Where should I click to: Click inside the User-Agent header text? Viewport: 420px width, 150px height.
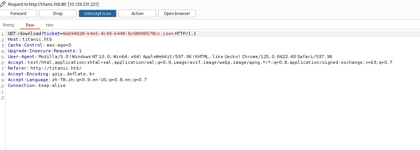(x=170, y=57)
